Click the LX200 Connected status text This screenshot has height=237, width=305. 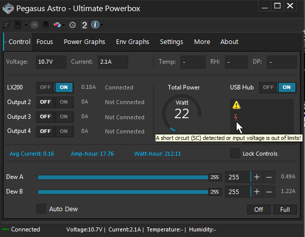pos(119,87)
